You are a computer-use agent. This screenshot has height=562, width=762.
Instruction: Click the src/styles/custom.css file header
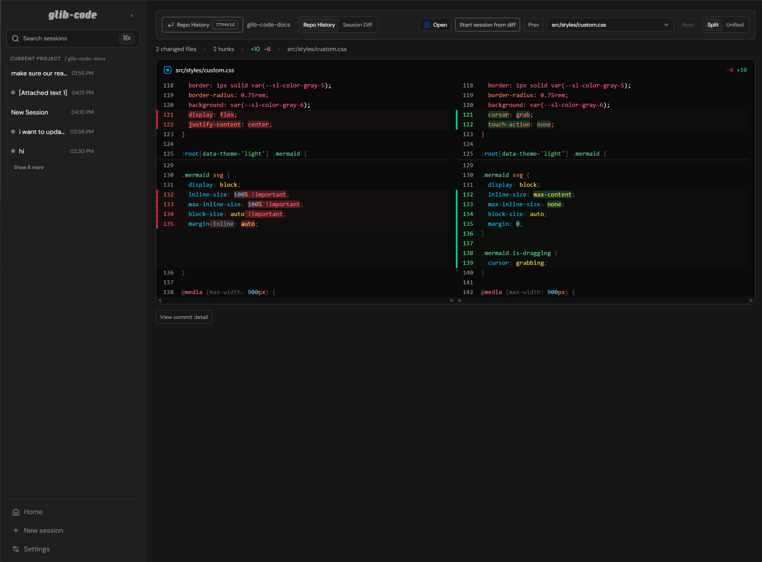click(205, 70)
